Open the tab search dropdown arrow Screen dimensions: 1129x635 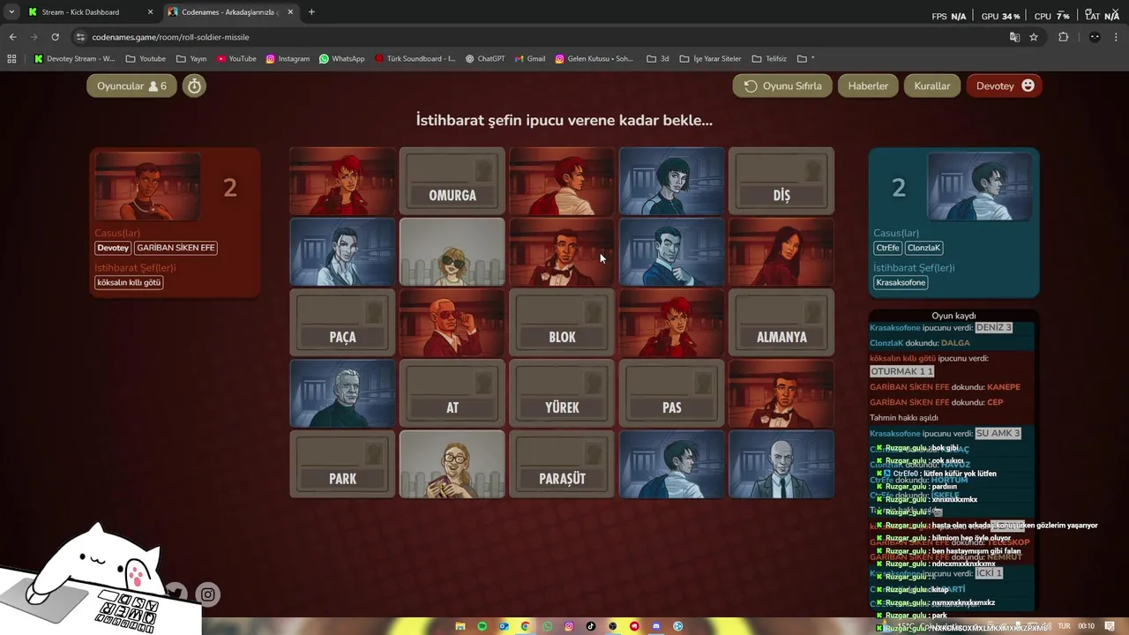coord(11,12)
